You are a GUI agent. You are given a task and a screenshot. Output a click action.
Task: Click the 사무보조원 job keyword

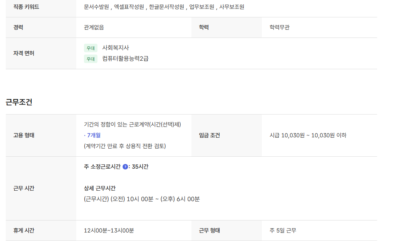(232, 7)
